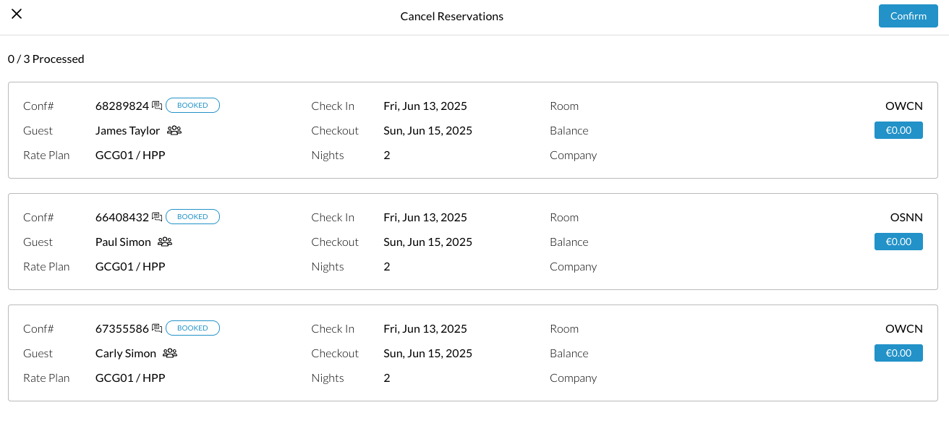The image size is (949, 426).
Task: Open the €0.00 balance badge for Paul Simon
Action: point(898,242)
